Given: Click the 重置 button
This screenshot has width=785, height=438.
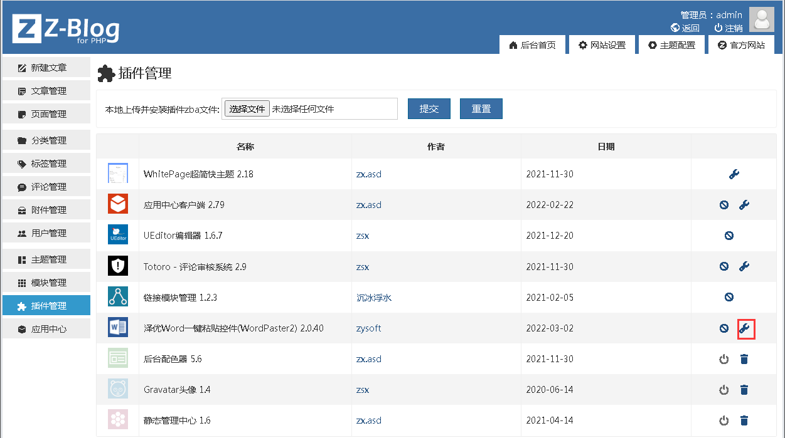Looking at the screenshot, I should (481, 108).
